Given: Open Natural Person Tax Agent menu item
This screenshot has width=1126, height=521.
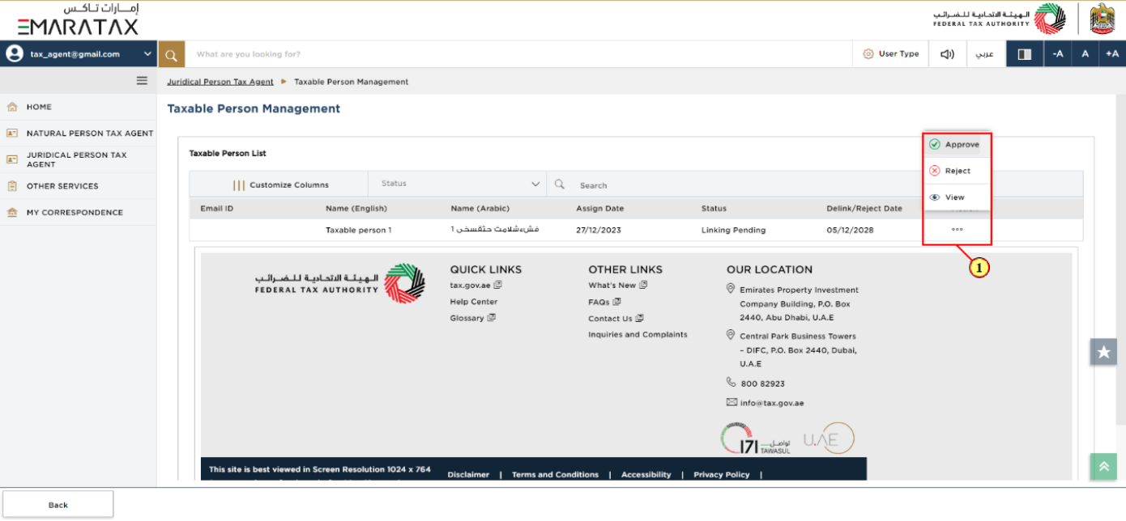Looking at the screenshot, I should coord(79,133).
